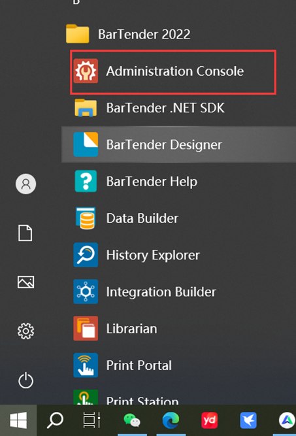Launch History Explorer magnifier icon
Viewport: 296px width, 436px height.
click(x=86, y=255)
